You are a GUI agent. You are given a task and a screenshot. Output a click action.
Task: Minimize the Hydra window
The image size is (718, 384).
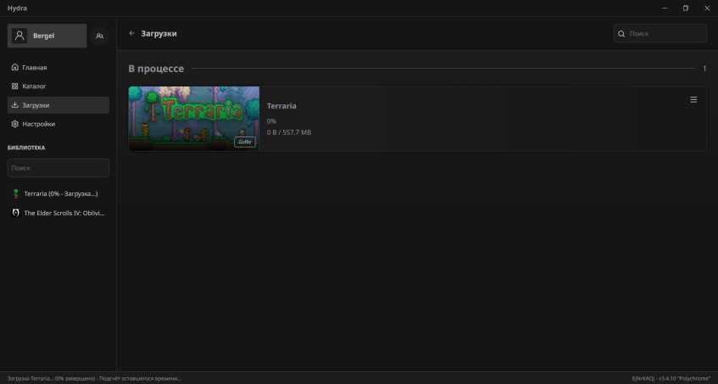pyautogui.click(x=664, y=8)
